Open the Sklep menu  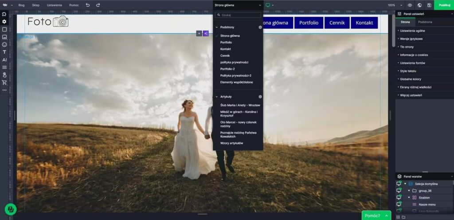click(x=35, y=5)
